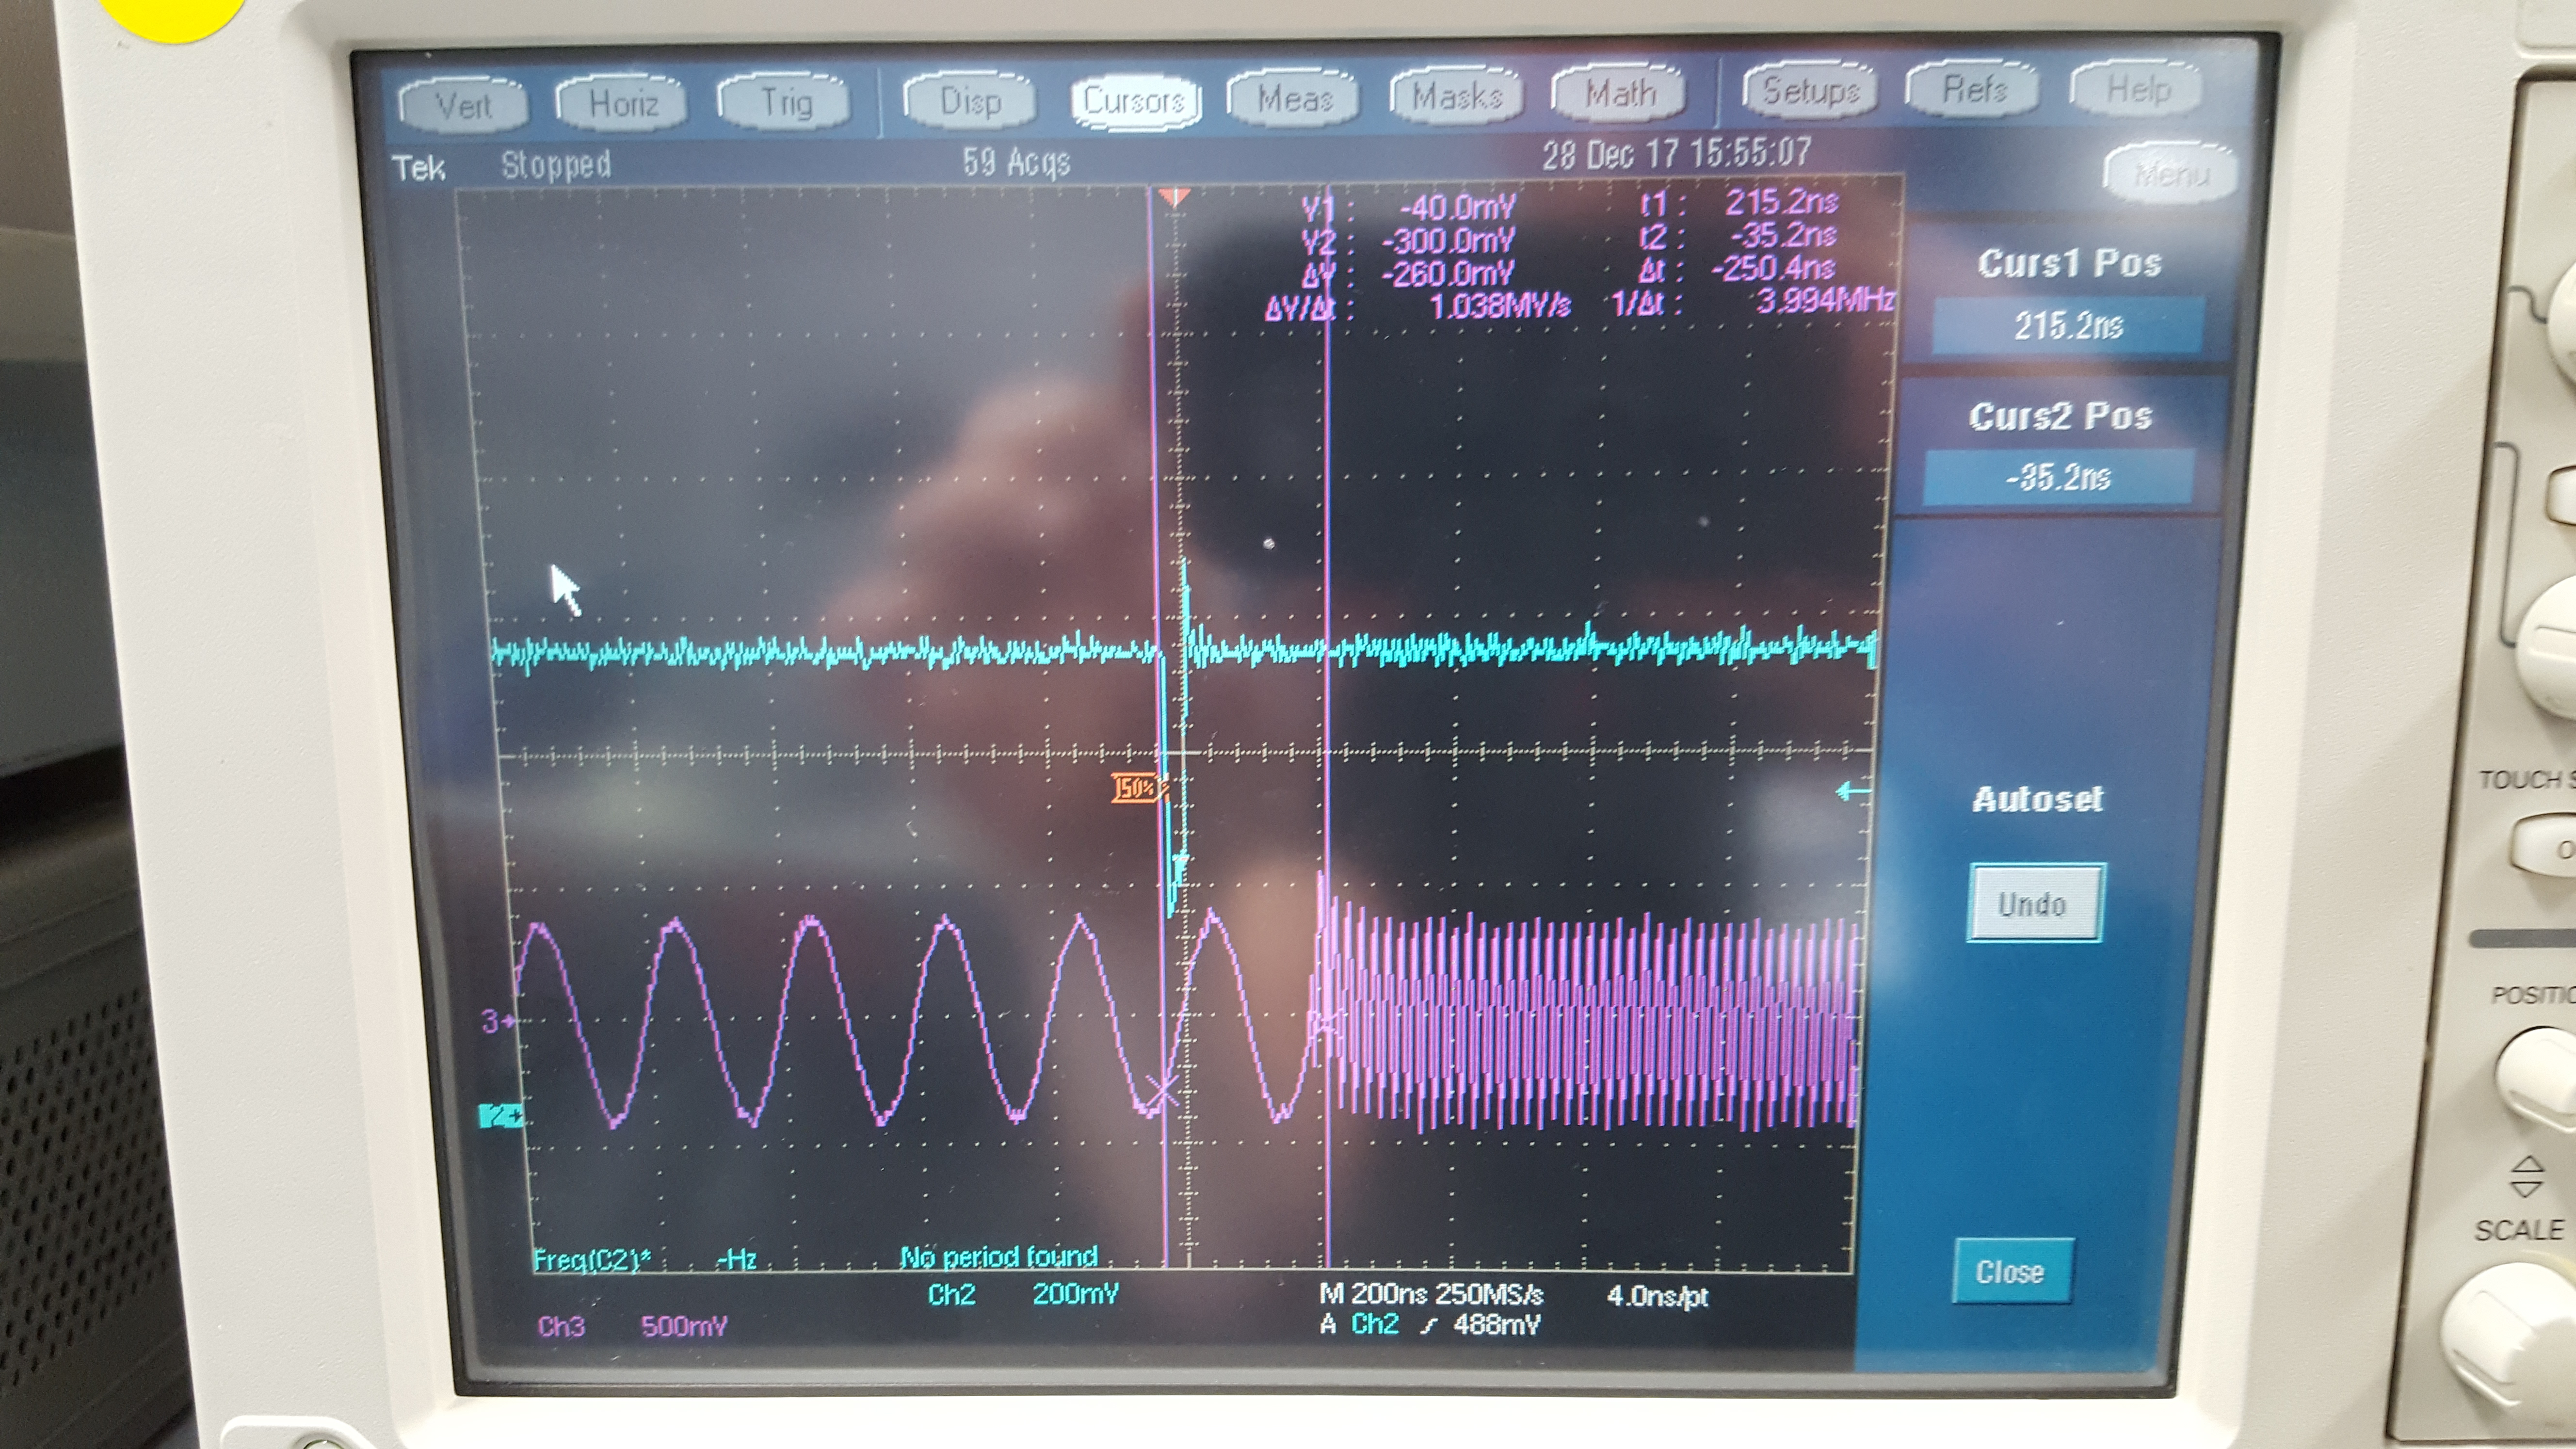Open the Setups menu
2576x1449 pixels.
pyautogui.click(x=1810, y=91)
